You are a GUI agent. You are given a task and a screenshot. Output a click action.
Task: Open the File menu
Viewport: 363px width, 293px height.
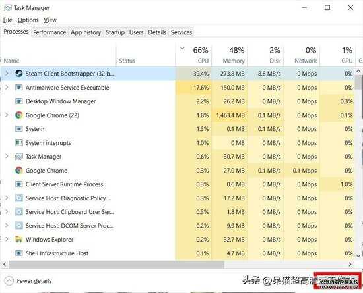tap(8, 20)
